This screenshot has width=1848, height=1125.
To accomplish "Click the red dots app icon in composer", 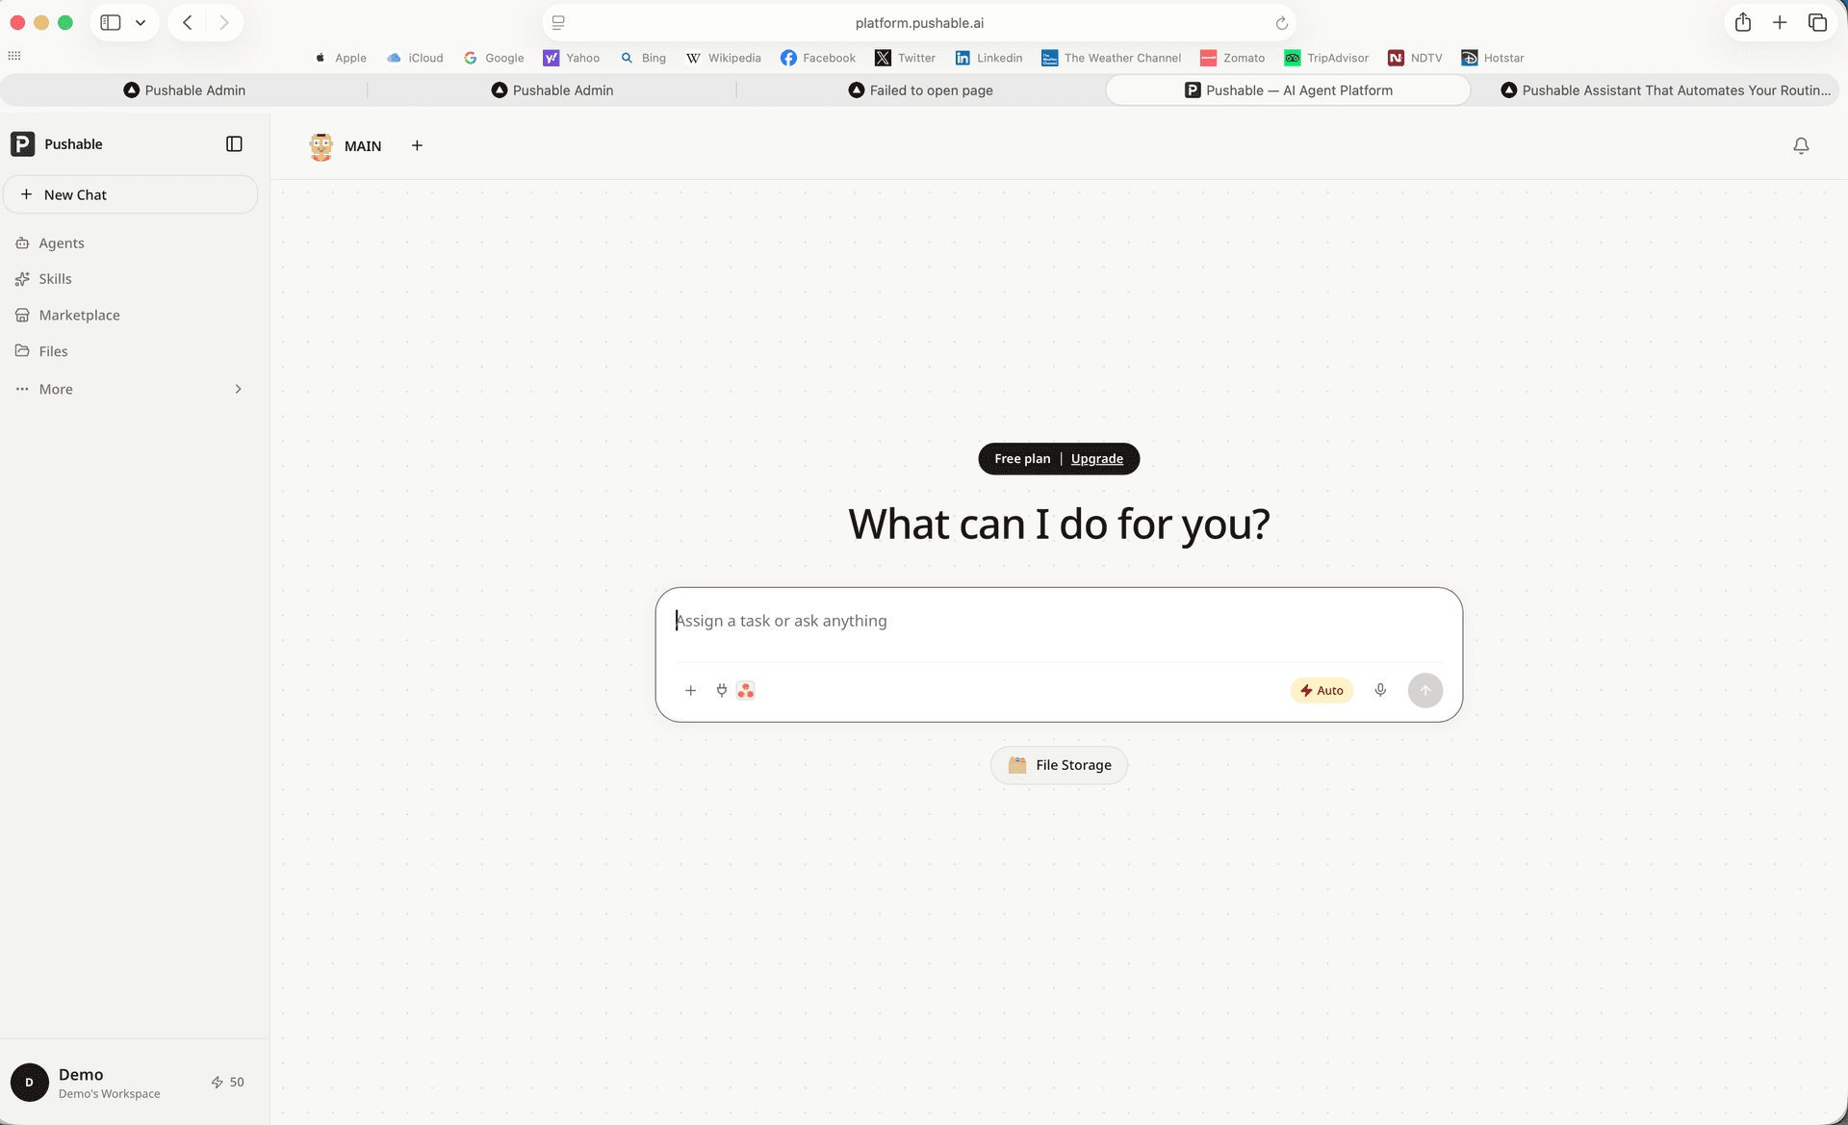I will 746,690.
